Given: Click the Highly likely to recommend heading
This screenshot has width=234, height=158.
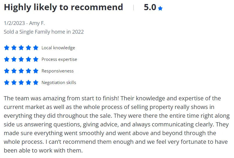Looking at the screenshot, I should [x=63, y=8].
